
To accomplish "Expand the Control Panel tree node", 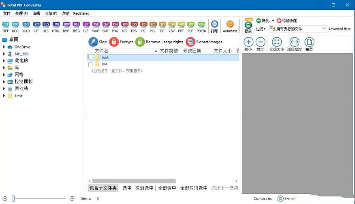I will coord(4,82).
